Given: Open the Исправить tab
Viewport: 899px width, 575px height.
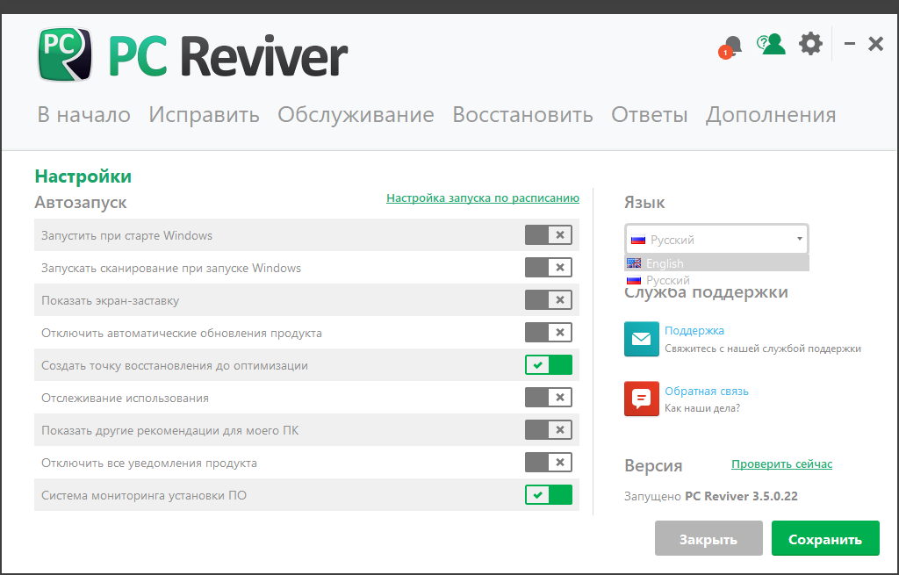Looking at the screenshot, I should (x=204, y=115).
